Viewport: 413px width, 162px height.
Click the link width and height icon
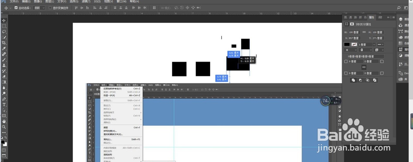(364, 32)
